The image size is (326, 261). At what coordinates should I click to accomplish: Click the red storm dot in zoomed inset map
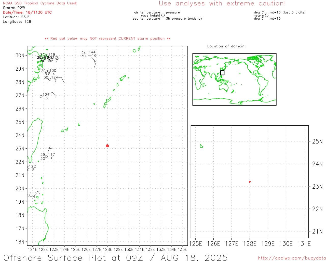pyautogui.click(x=250, y=182)
